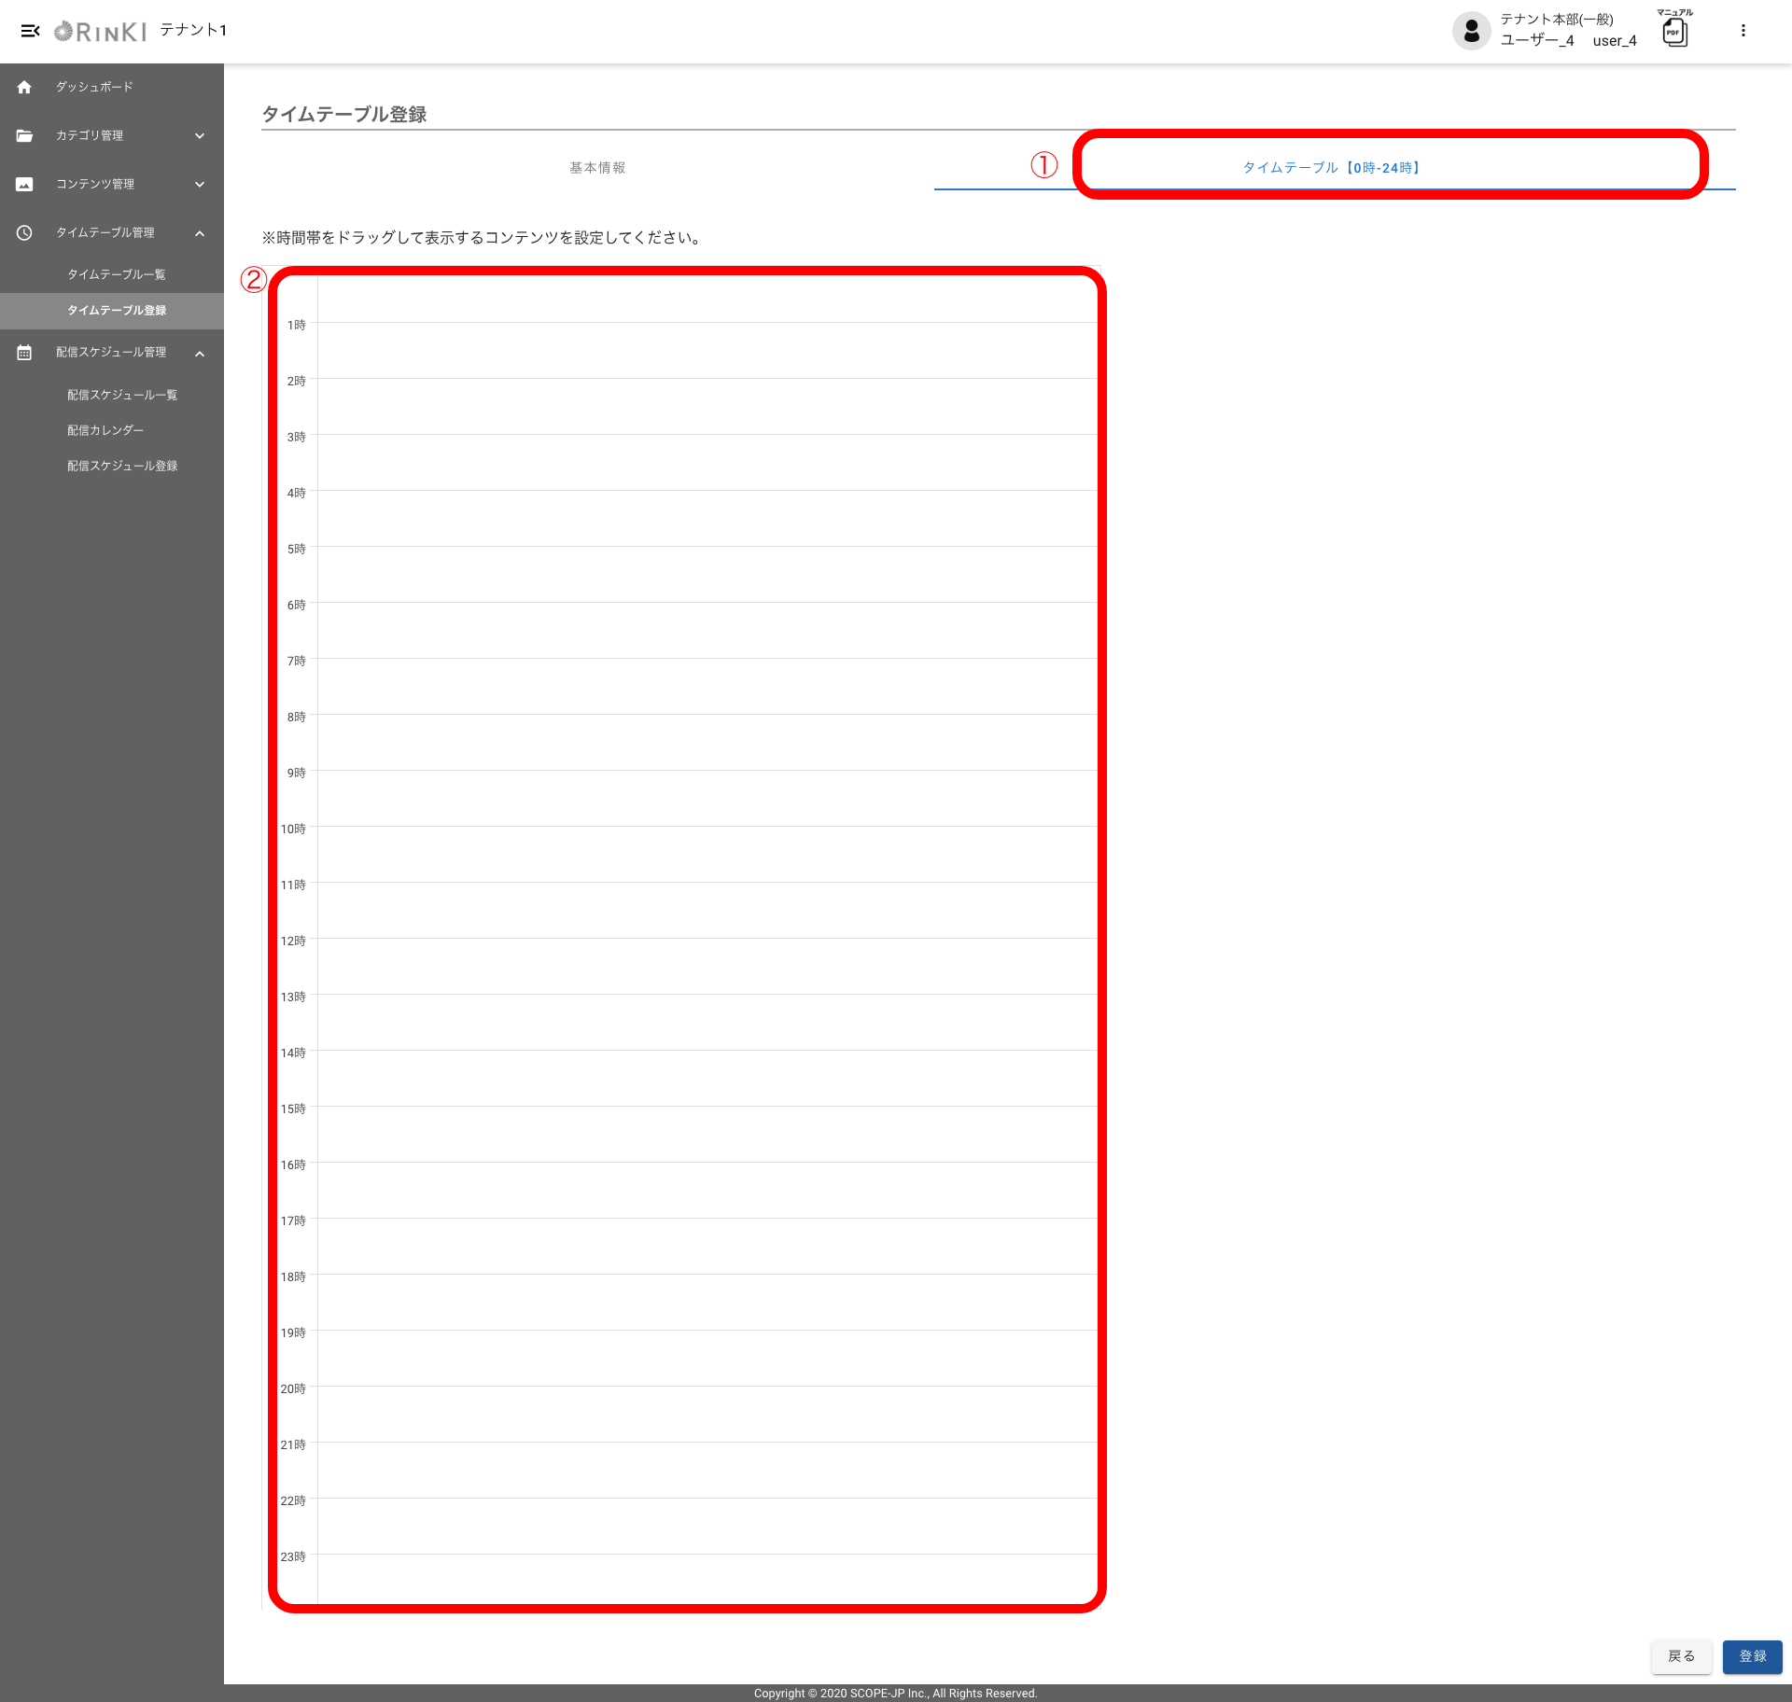This screenshot has height=1702, width=1792.
Task: Click the folder icon for category management
Action: pyautogui.click(x=24, y=135)
